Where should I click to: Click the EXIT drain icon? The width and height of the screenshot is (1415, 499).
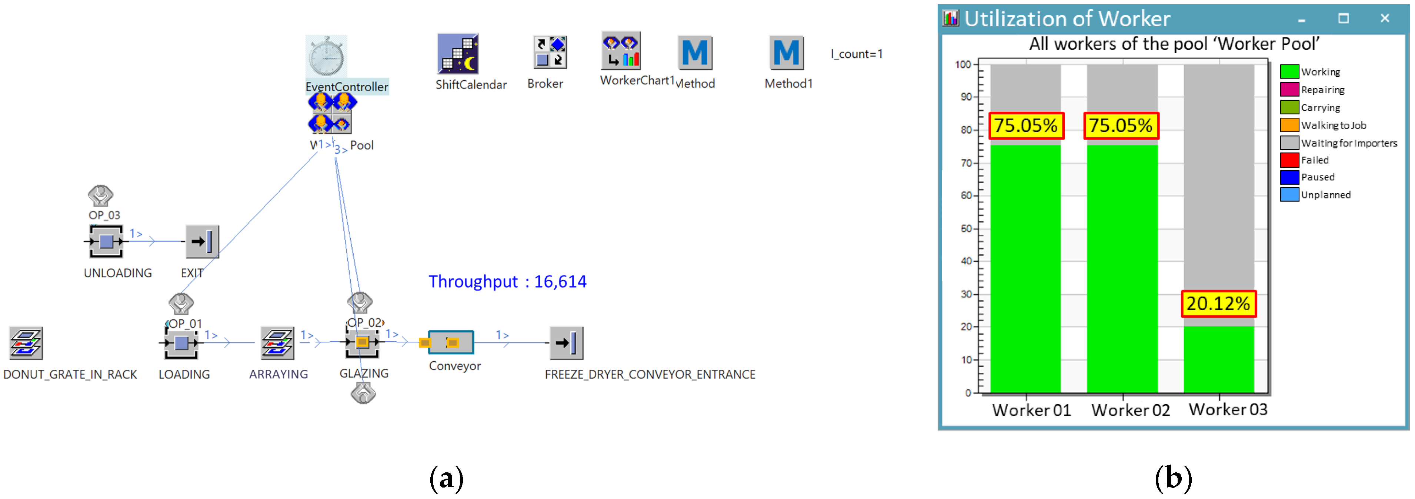pyautogui.click(x=202, y=241)
